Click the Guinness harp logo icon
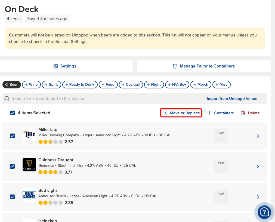This screenshot has height=222, width=275. [x=29, y=165]
